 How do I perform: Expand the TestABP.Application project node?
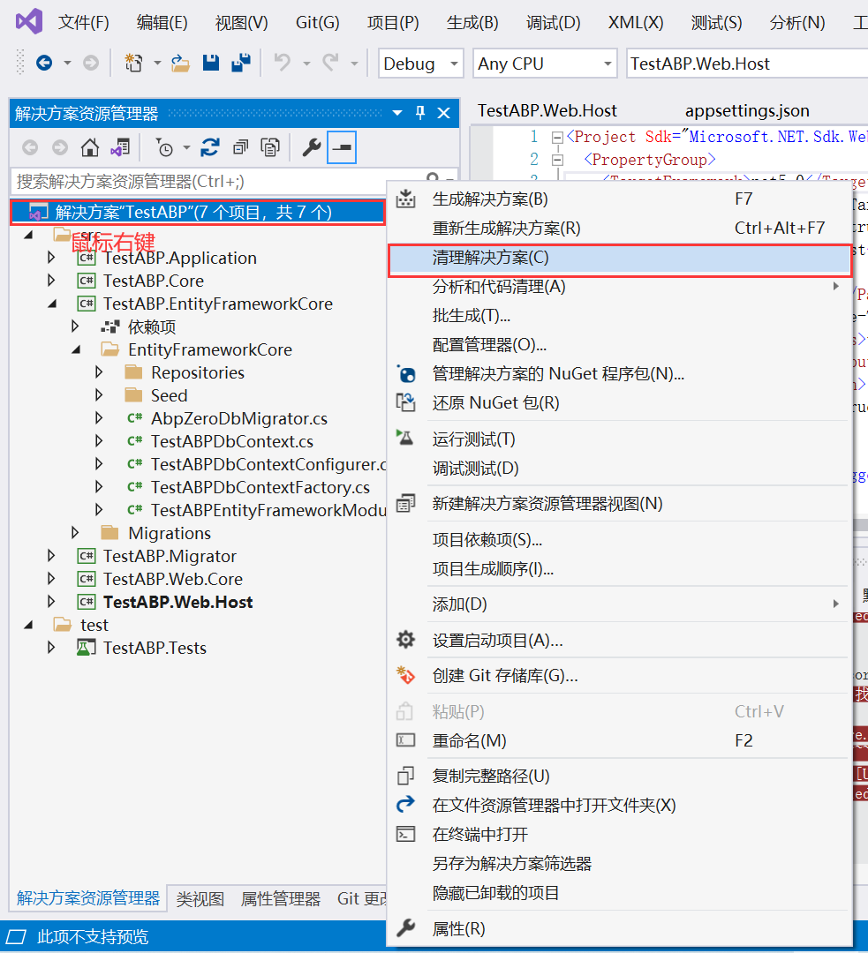point(52,258)
